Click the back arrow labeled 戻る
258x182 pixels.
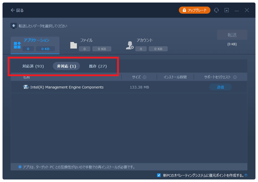(17, 10)
